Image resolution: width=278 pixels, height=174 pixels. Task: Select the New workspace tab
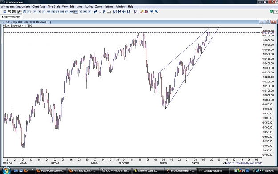(x=11, y=17)
